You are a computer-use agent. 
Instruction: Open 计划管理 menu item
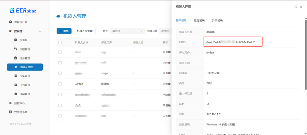pyautogui.click(x=25, y=85)
